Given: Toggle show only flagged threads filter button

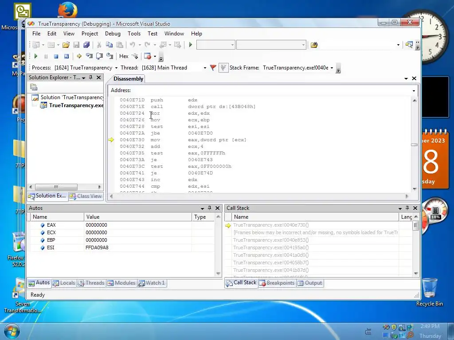Looking at the screenshot, I should pos(223,68).
